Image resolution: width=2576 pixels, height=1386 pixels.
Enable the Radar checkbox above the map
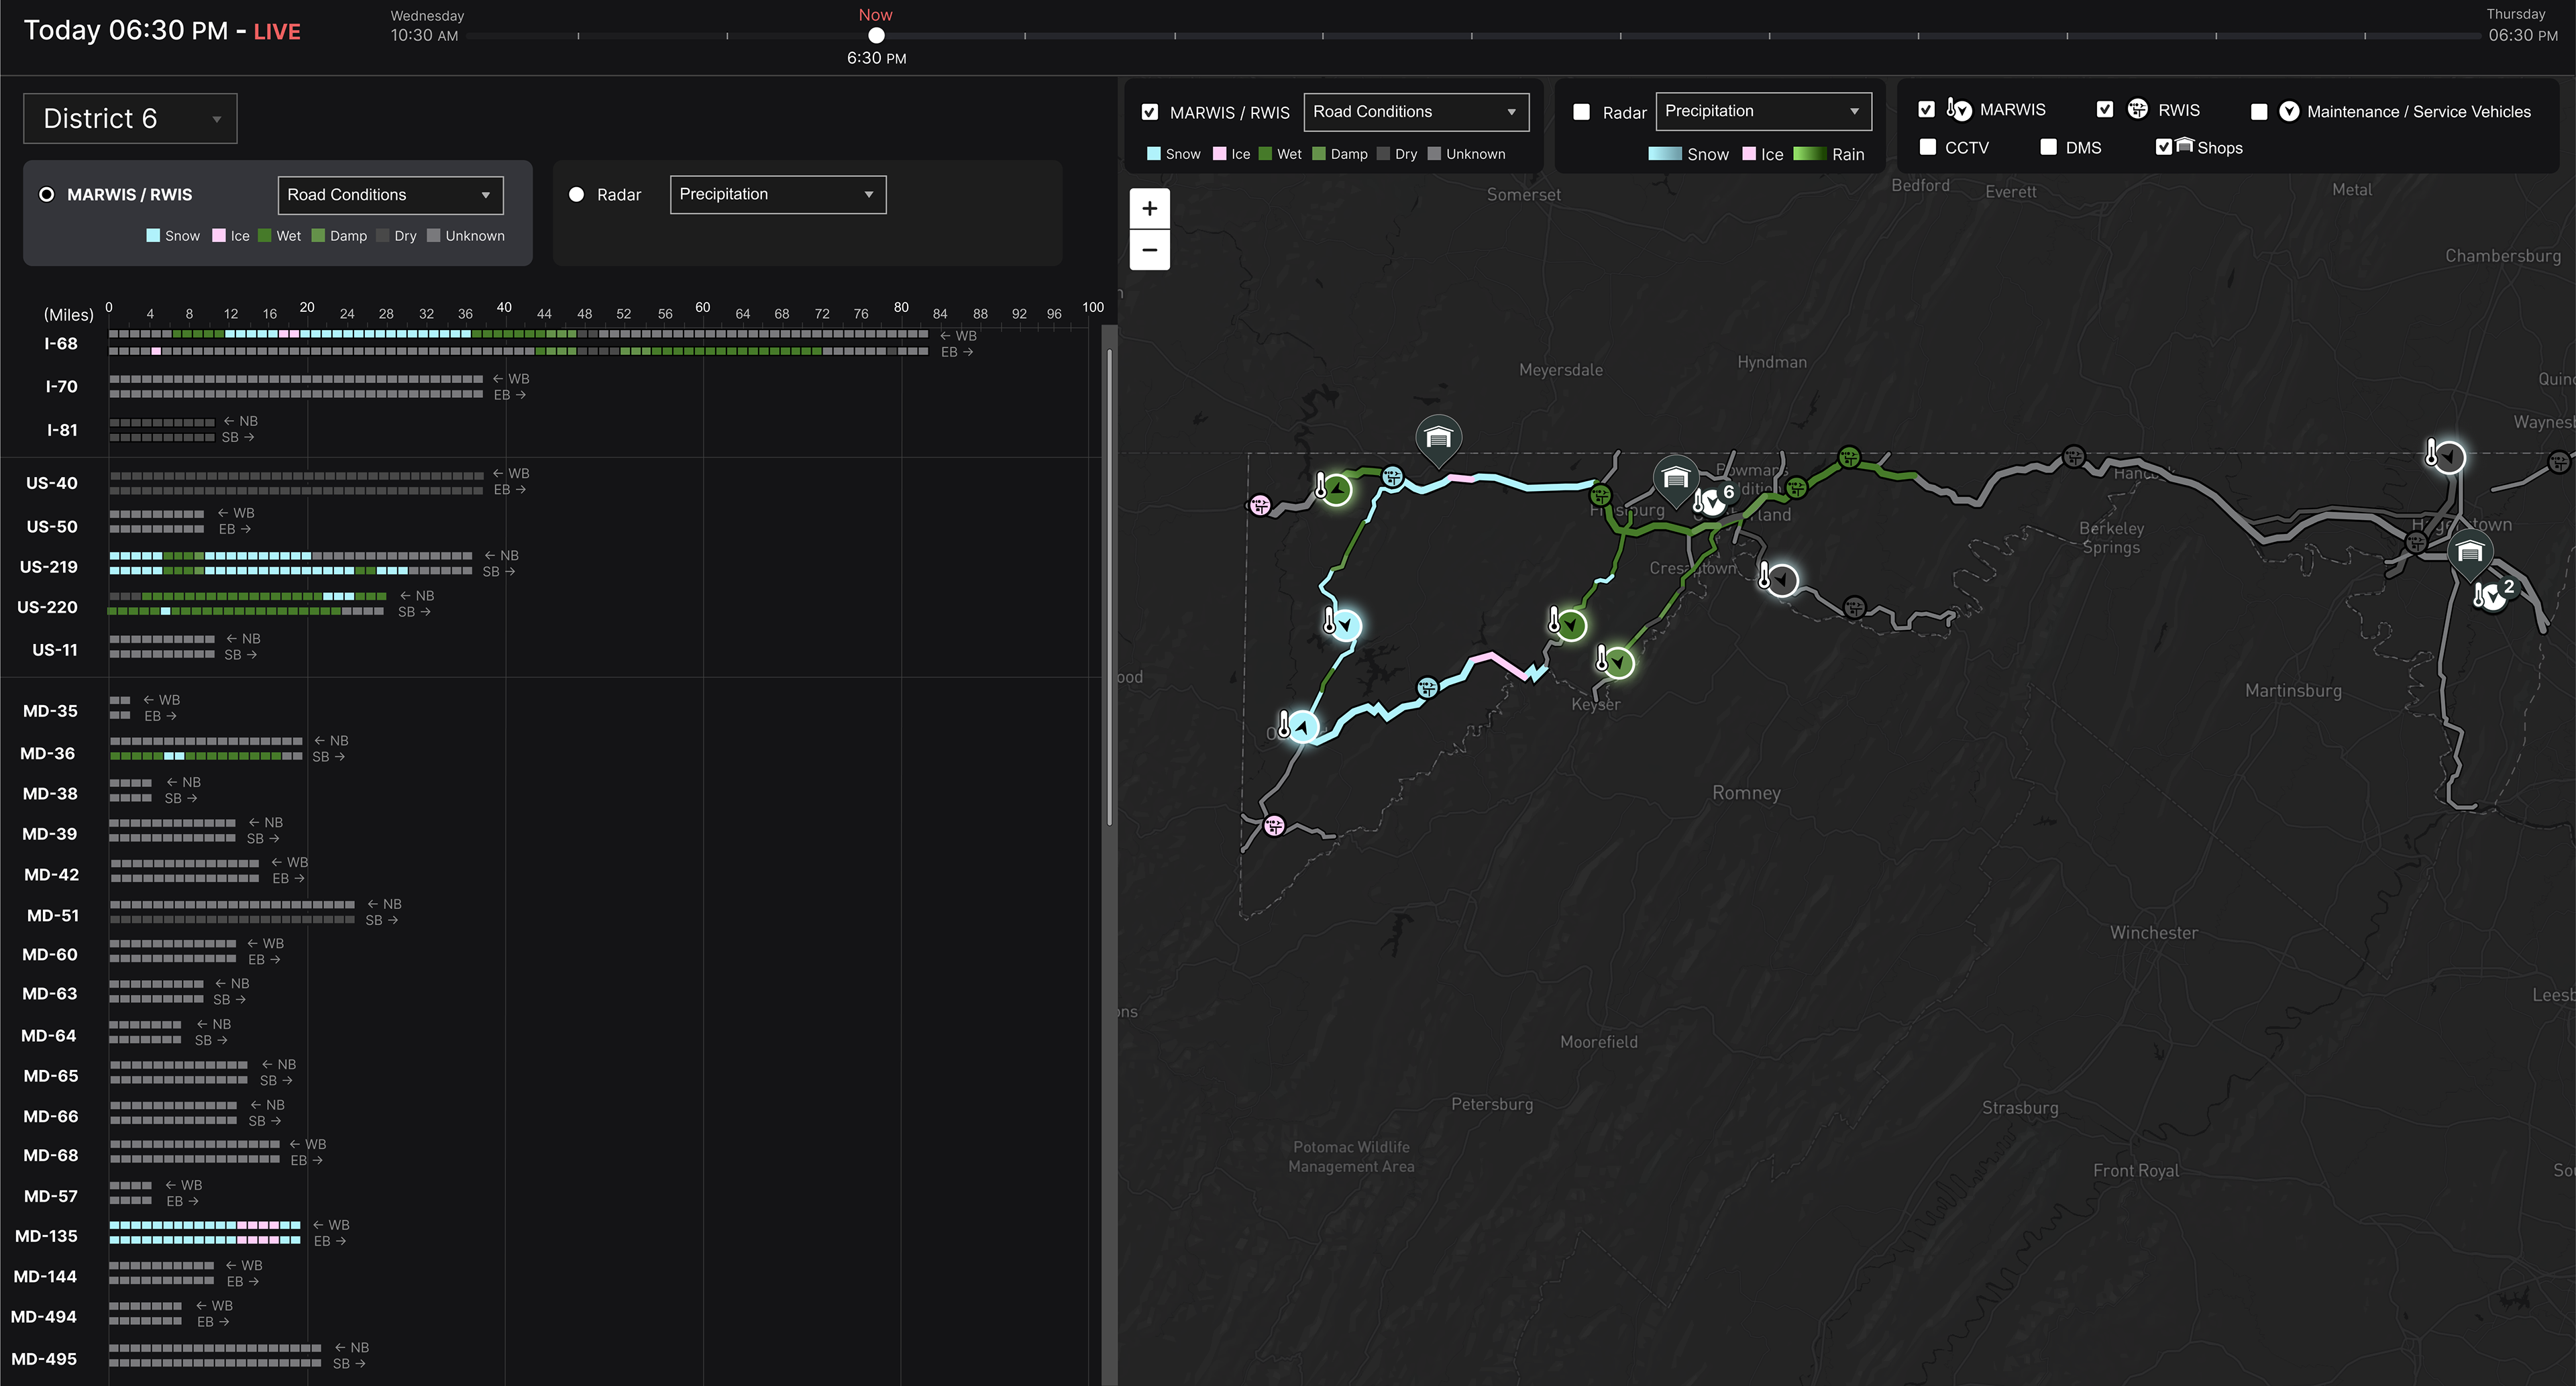tap(1581, 112)
